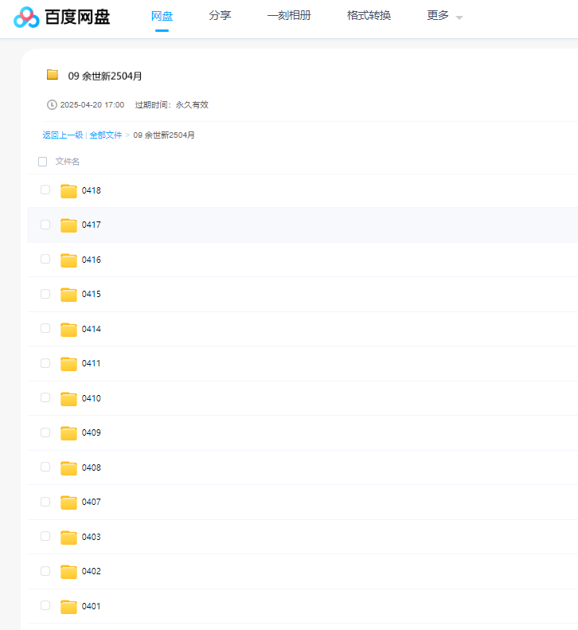
Task: Click the 0401 folder icon
Action: 69,606
